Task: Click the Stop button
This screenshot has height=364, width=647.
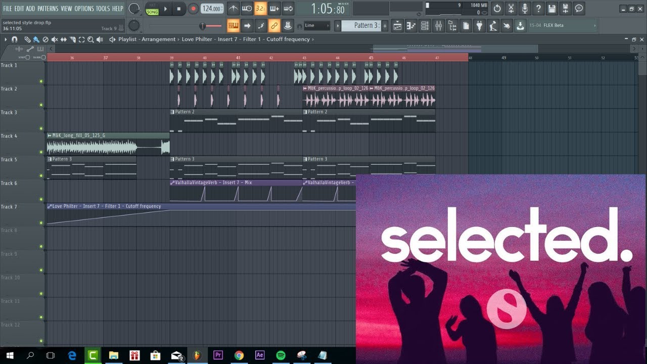Action: (x=179, y=9)
